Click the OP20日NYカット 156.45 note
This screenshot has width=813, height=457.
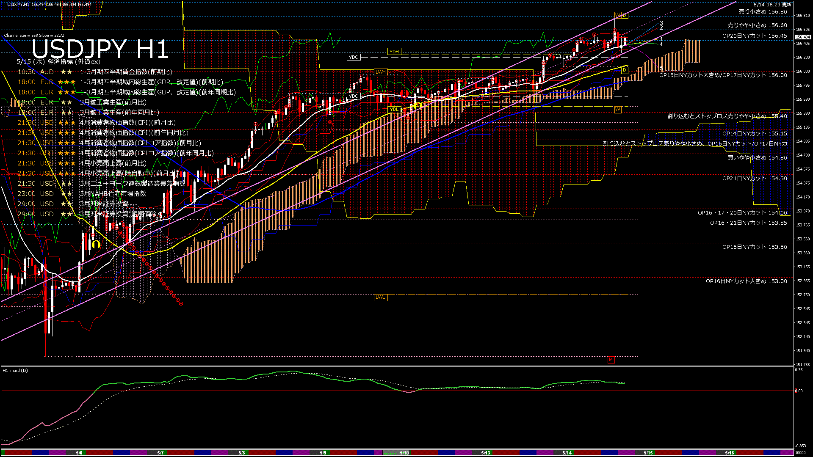pos(755,36)
